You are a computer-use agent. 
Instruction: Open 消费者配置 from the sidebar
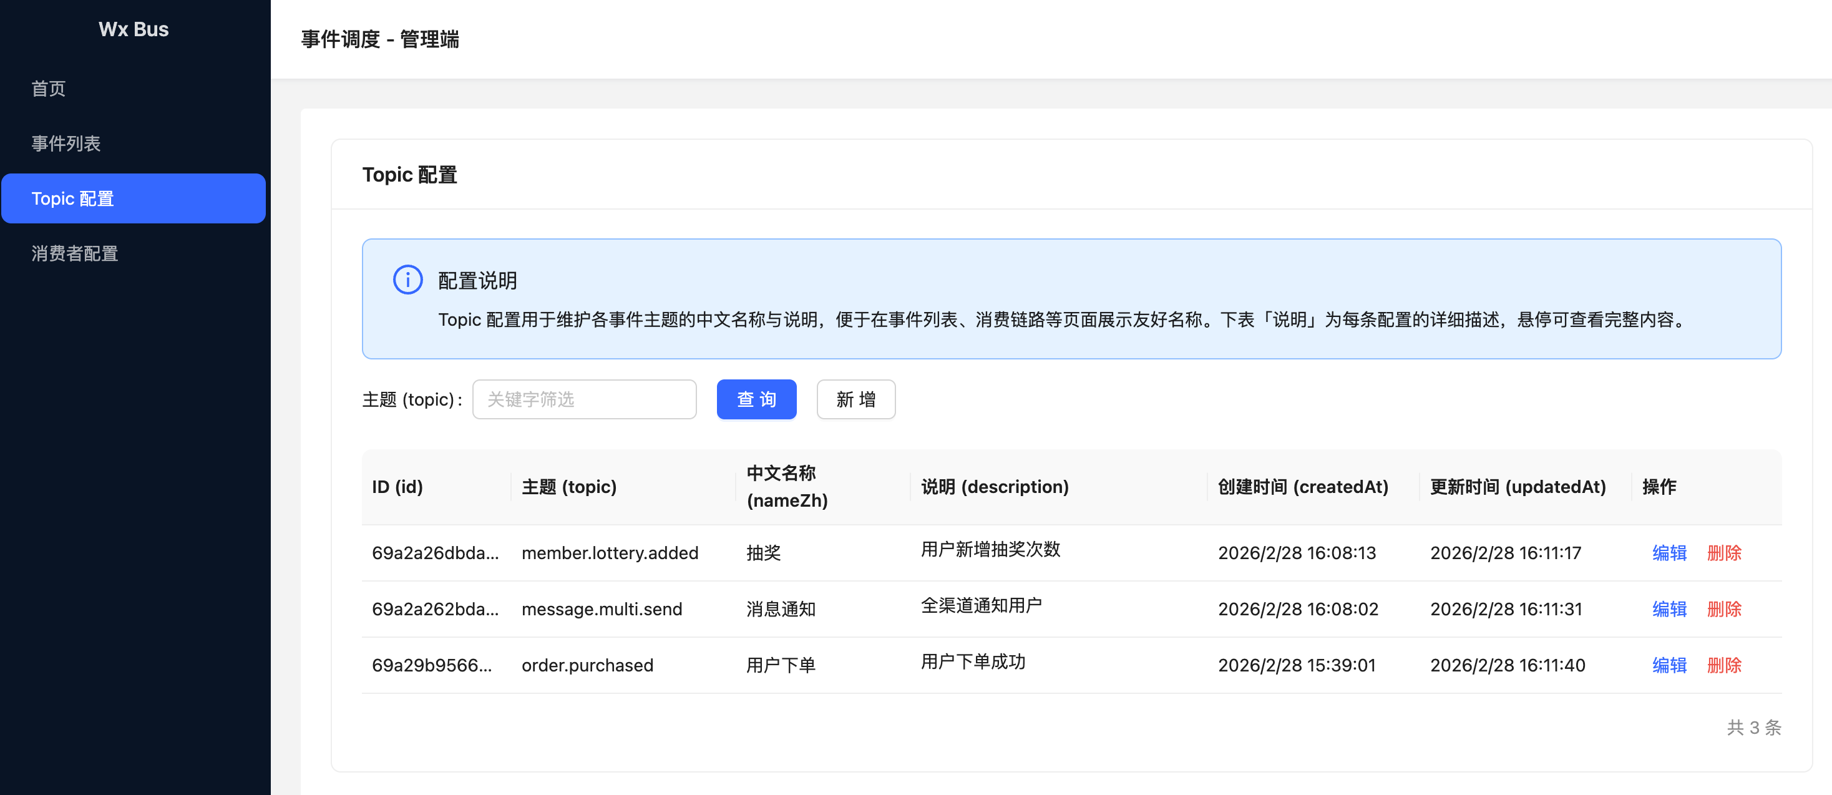click(74, 253)
